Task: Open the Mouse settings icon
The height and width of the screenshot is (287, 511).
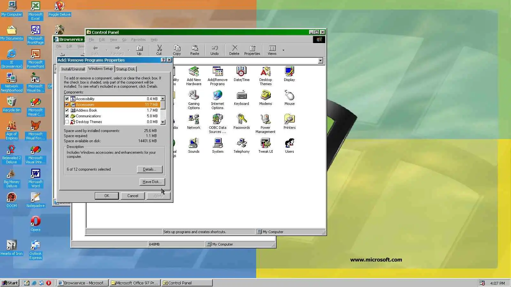Action: (x=289, y=98)
